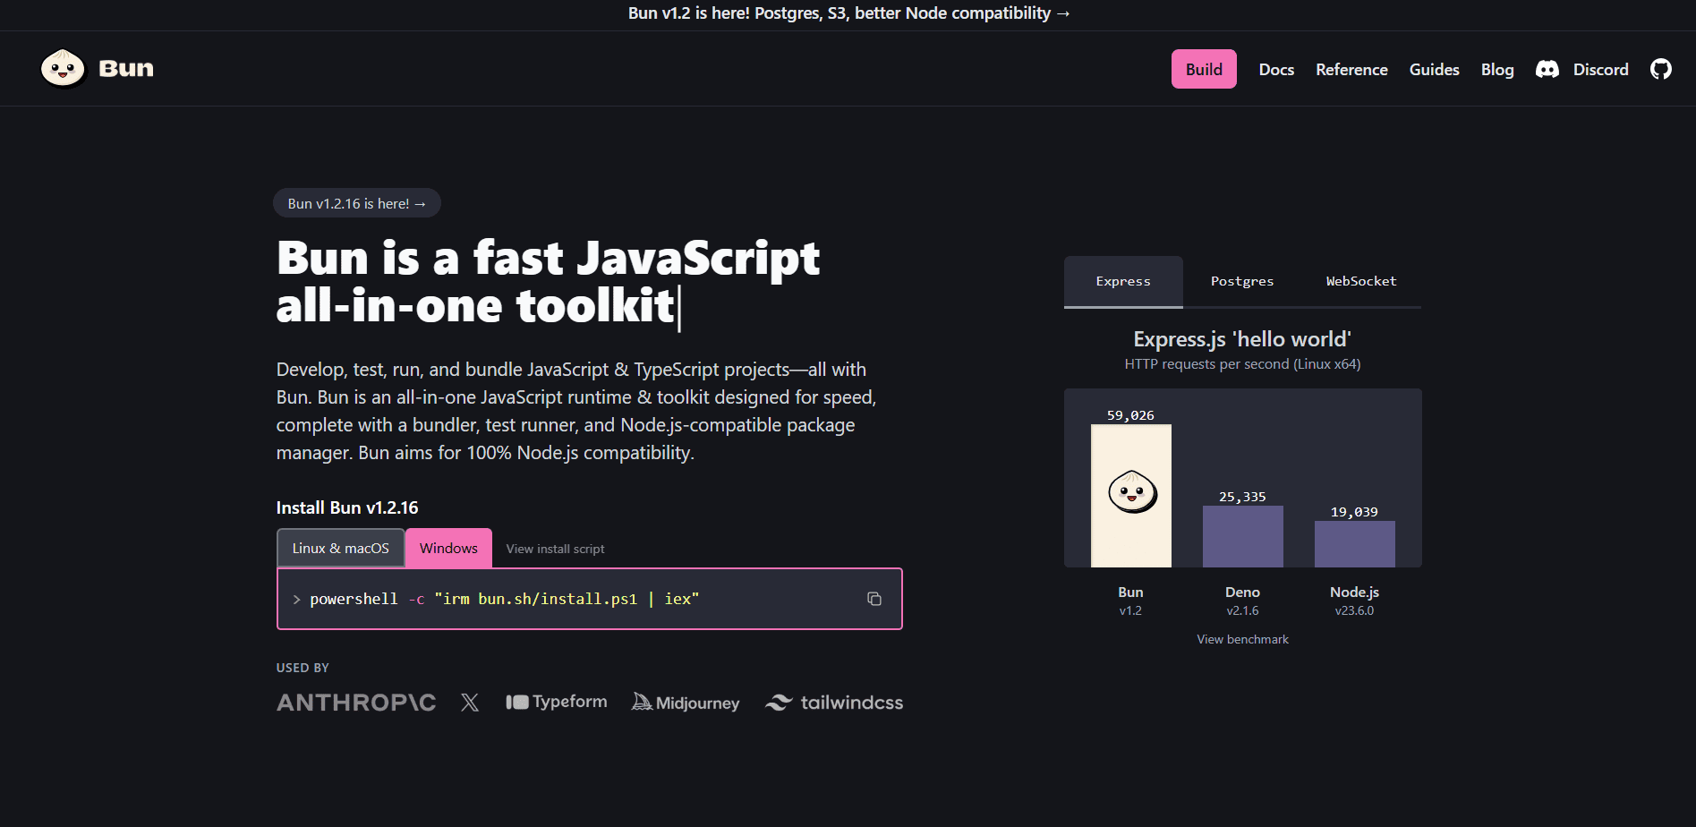Click the Bun v1.2 announcement banner

848,13
